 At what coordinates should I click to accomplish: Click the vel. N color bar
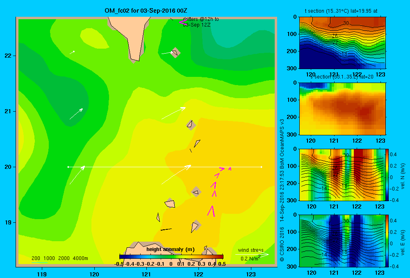[387, 175]
